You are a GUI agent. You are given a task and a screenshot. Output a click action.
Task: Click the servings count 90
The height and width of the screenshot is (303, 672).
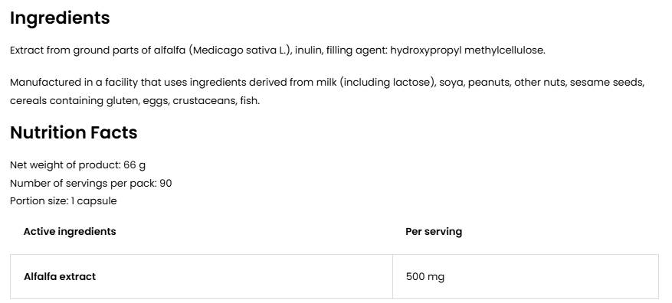coord(166,183)
